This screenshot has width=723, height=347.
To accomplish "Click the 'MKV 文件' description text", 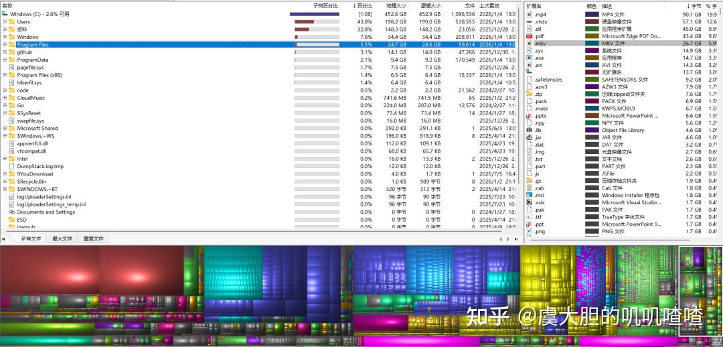I will [x=613, y=44].
